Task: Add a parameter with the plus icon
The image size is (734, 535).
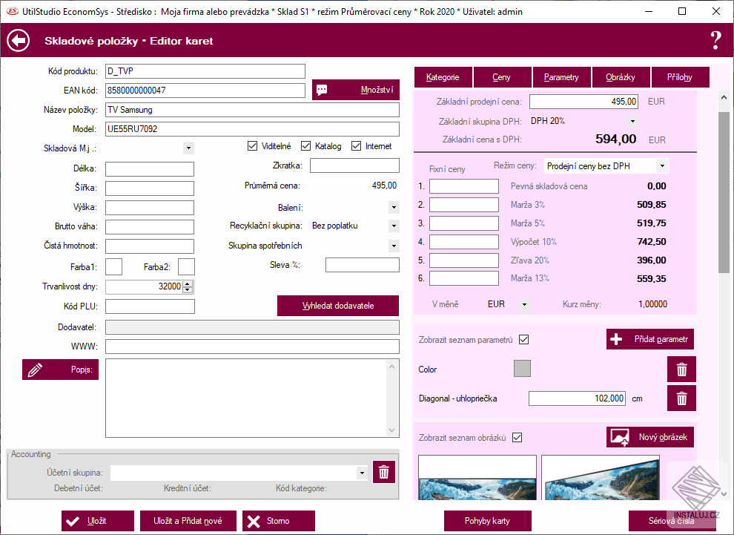Action: click(617, 339)
